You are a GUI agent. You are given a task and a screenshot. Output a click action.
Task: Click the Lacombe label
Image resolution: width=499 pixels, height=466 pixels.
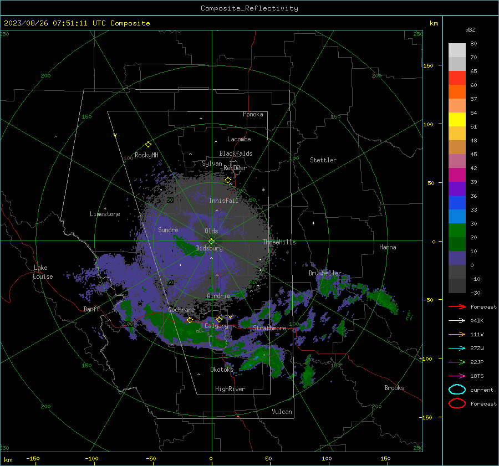(x=239, y=139)
